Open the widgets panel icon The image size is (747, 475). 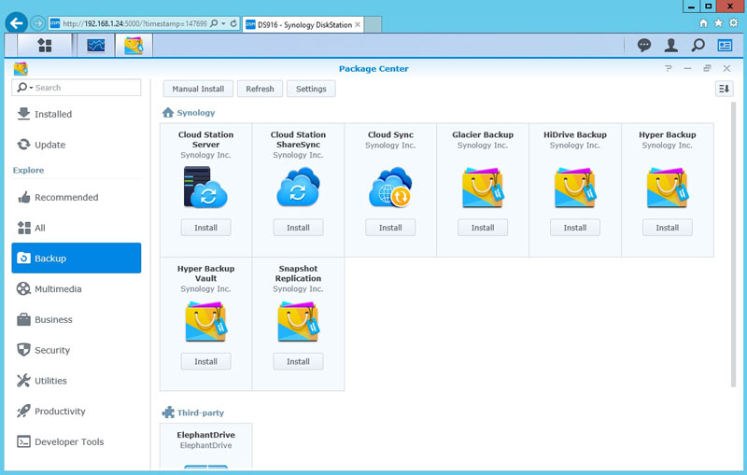(x=725, y=45)
